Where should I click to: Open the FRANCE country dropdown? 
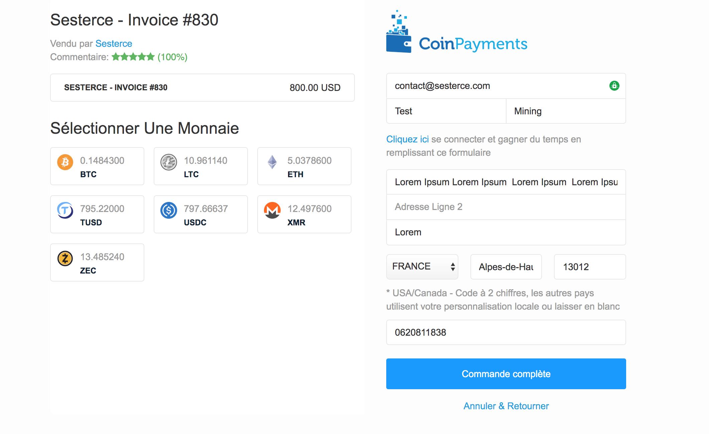[x=422, y=266]
